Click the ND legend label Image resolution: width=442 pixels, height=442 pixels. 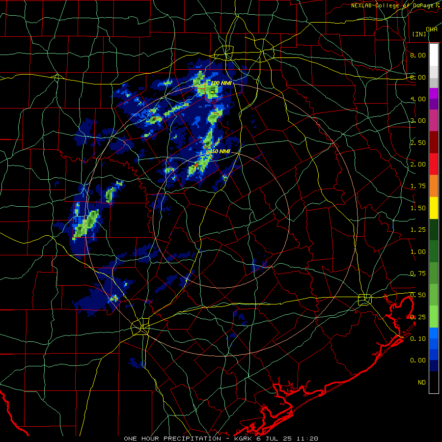[422, 383]
